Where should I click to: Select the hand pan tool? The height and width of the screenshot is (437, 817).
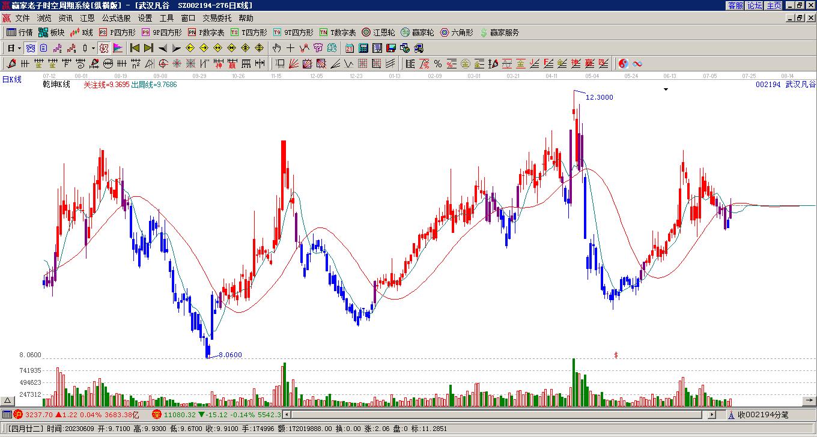coord(276,48)
